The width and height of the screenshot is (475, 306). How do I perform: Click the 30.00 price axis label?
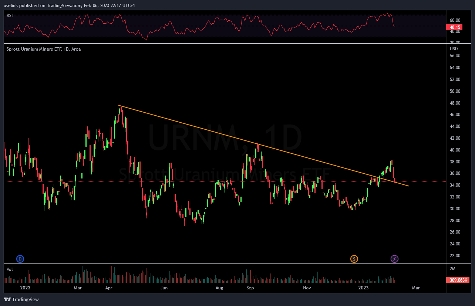click(x=455, y=209)
